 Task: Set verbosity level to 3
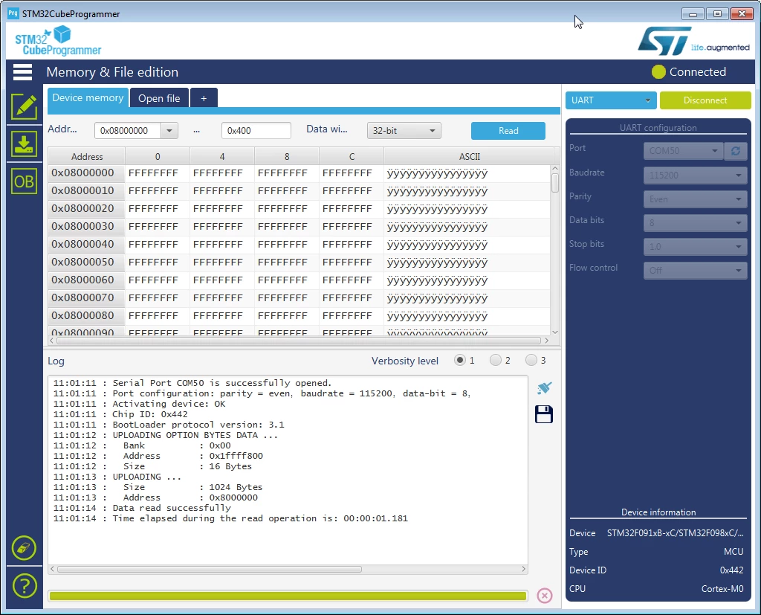[531, 361]
